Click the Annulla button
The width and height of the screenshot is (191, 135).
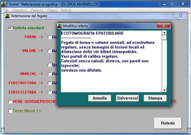coord(100,98)
